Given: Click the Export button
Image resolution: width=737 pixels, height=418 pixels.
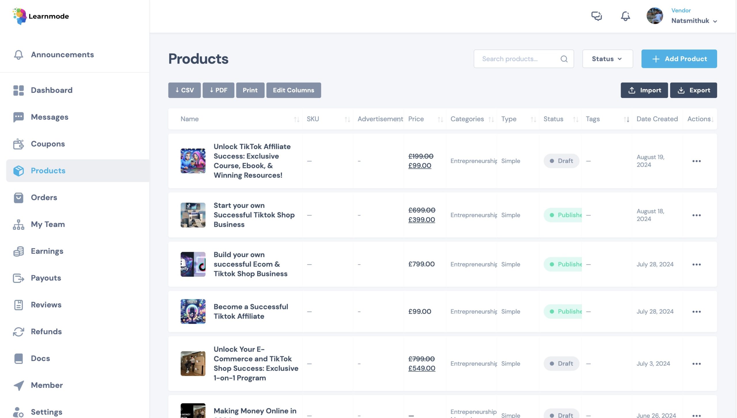Looking at the screenshot, I should pyautogui.click(x=693, y=90).
